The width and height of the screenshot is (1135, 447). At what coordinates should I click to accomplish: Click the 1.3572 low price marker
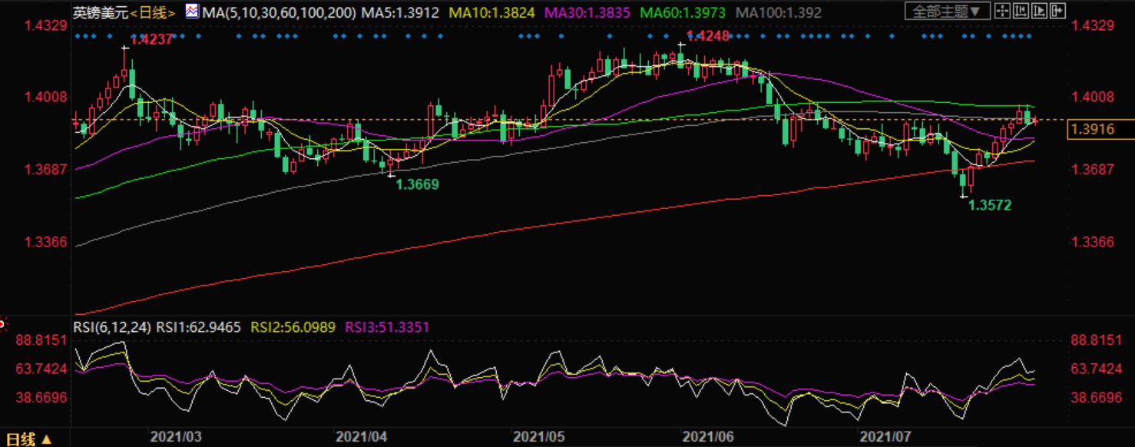[990, 205]
